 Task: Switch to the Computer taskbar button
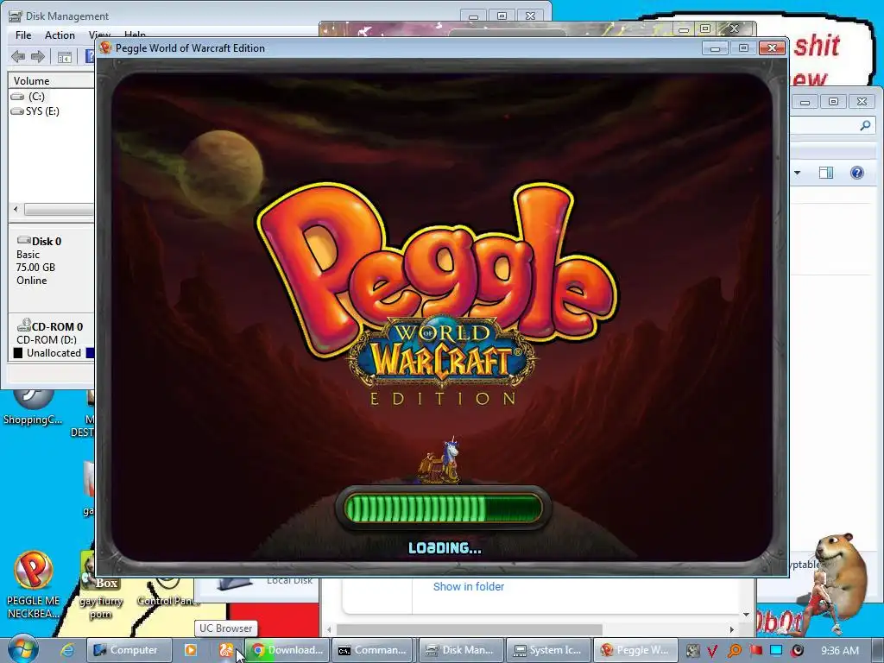[129, 650]
